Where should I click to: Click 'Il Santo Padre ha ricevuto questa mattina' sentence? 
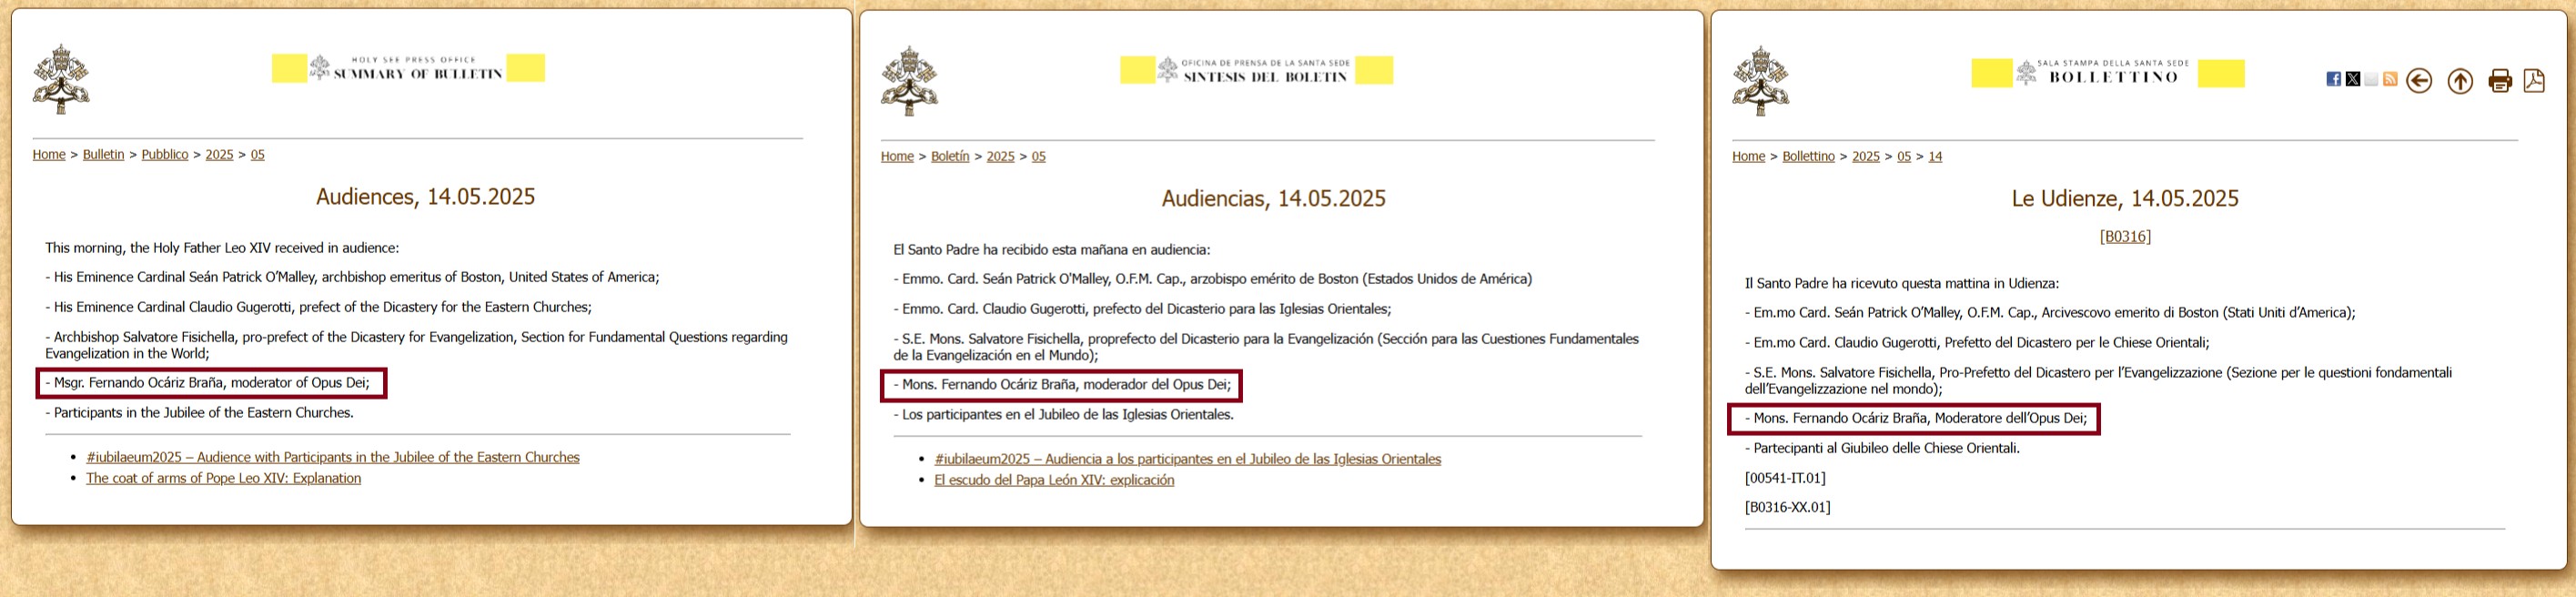click(x=1902, y=284)
